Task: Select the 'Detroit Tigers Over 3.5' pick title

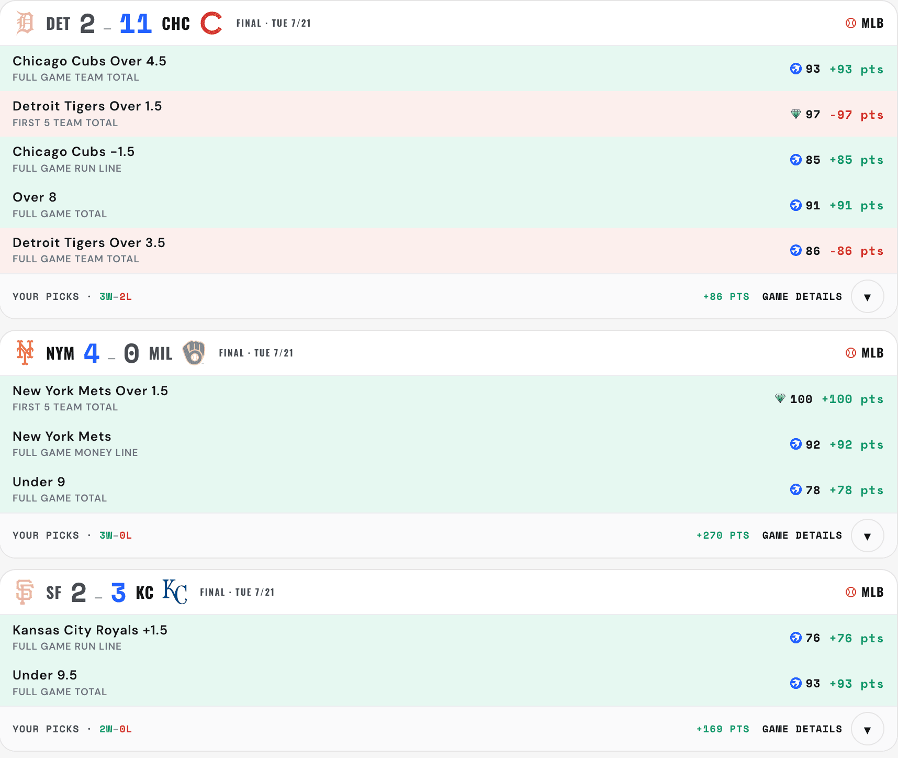Action: pos(89,243)
